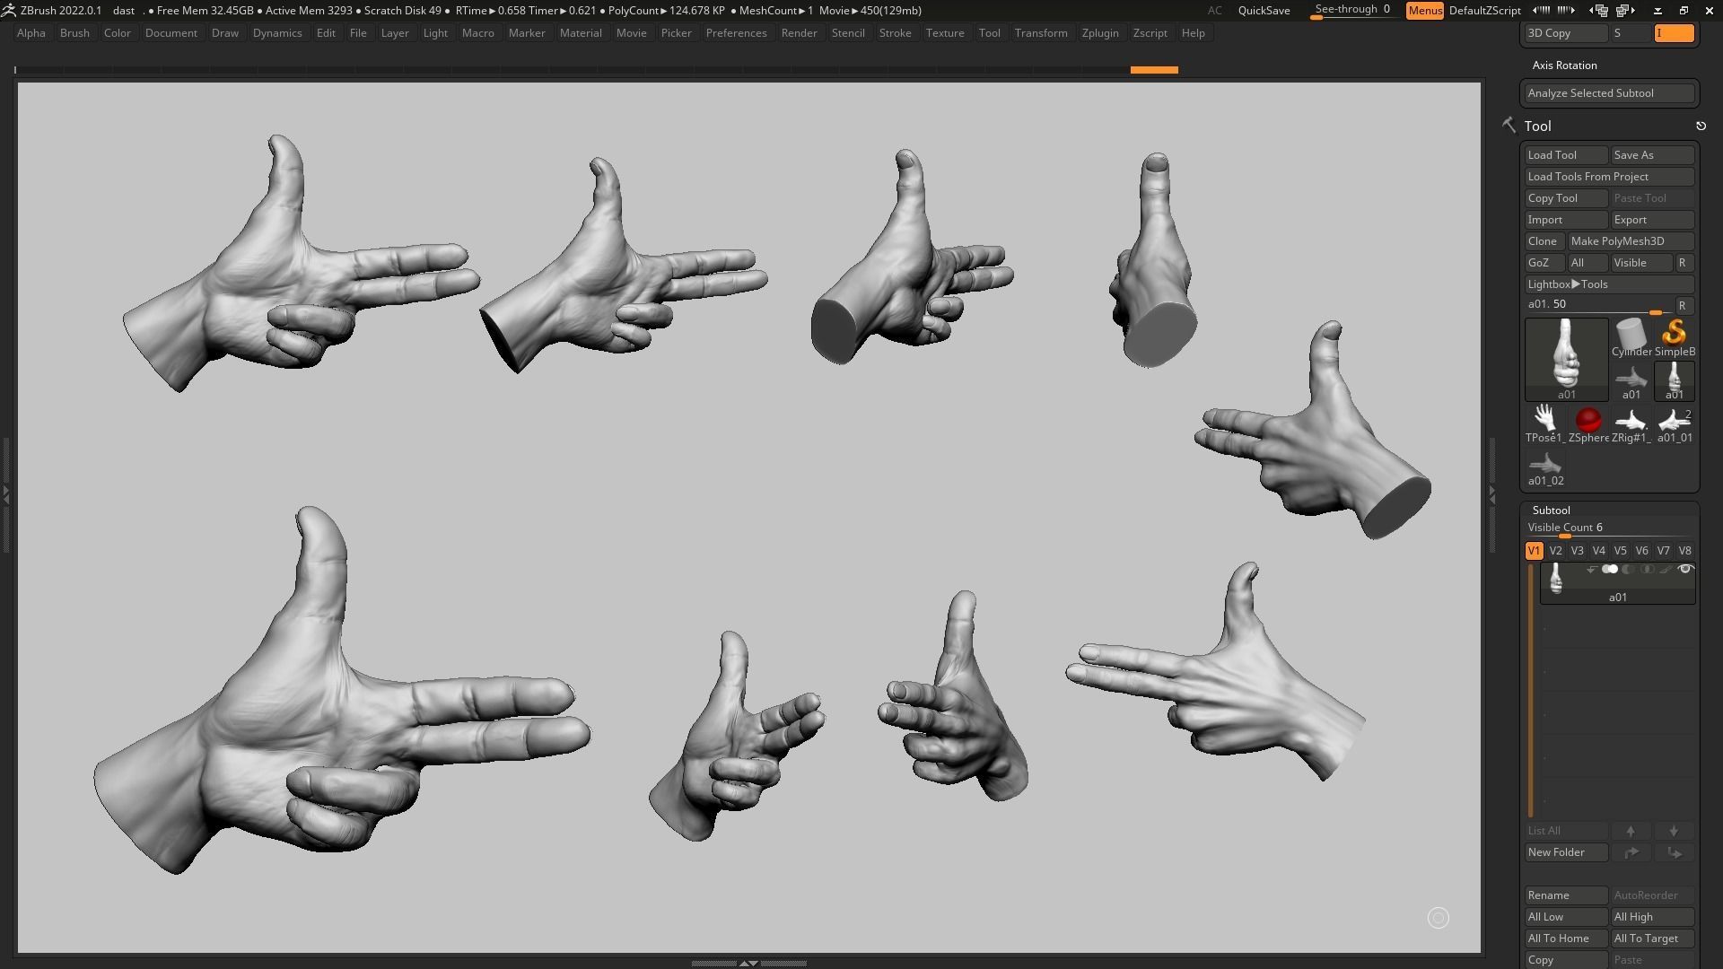Viewport: 1723px width, 969px height.
Task: Expand the Axis Rotation section
Action: 1564,65
